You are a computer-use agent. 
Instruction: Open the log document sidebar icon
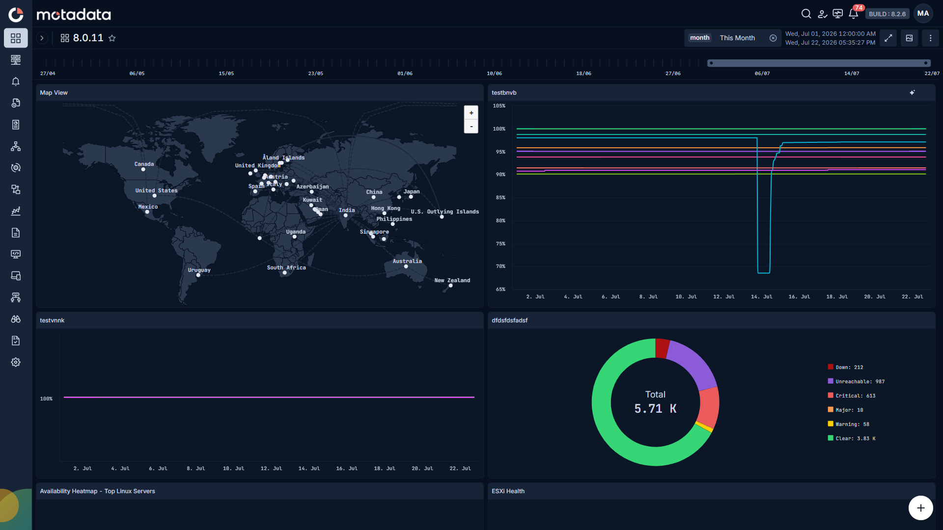tap(16, 233)
